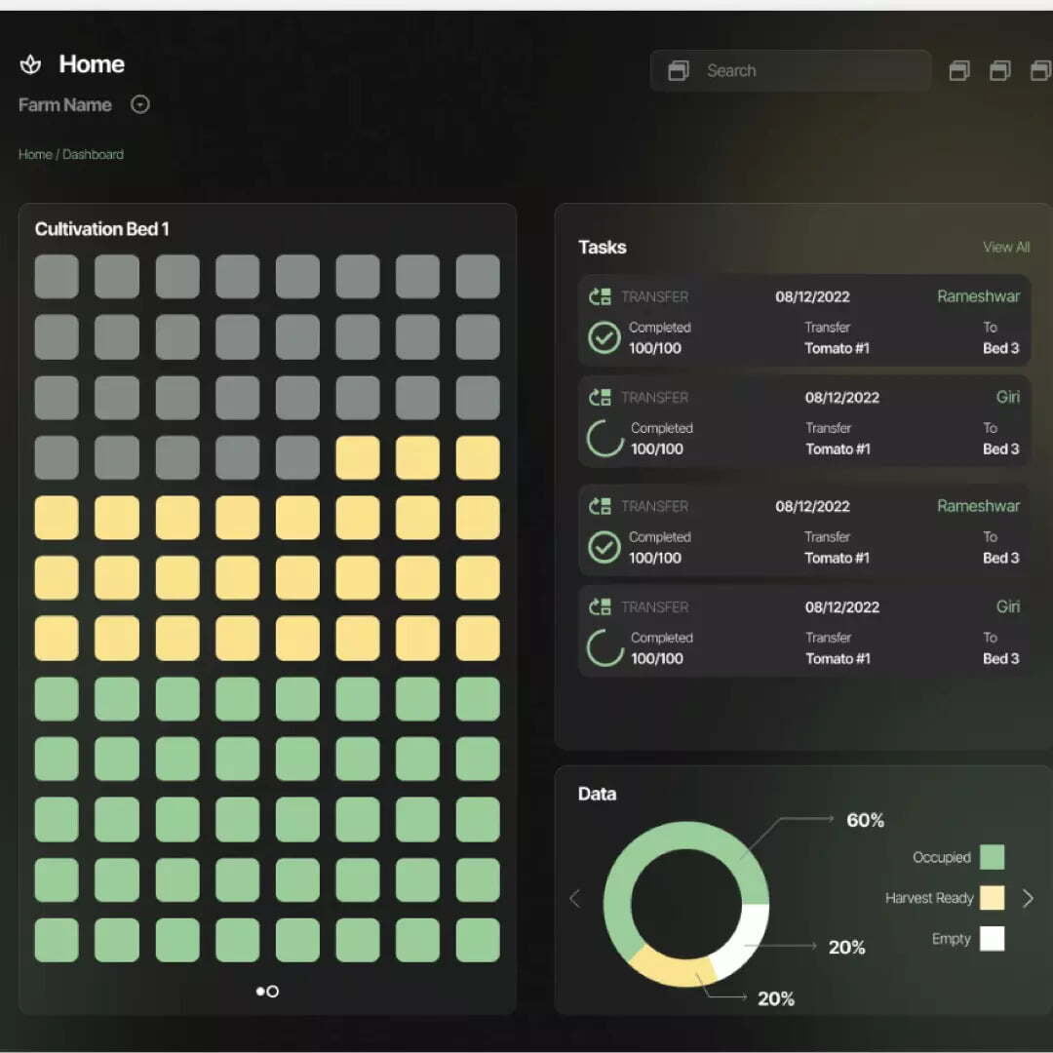Select first gray cell in Cultivation Bed top row

[57, 276]
